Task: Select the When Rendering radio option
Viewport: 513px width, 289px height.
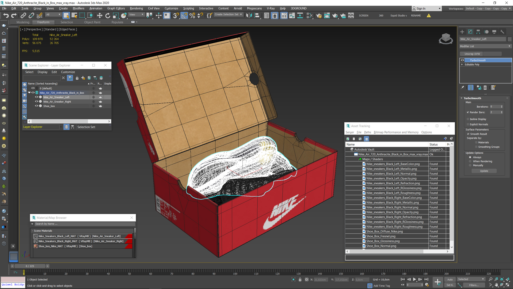Action: click(470, 161)
